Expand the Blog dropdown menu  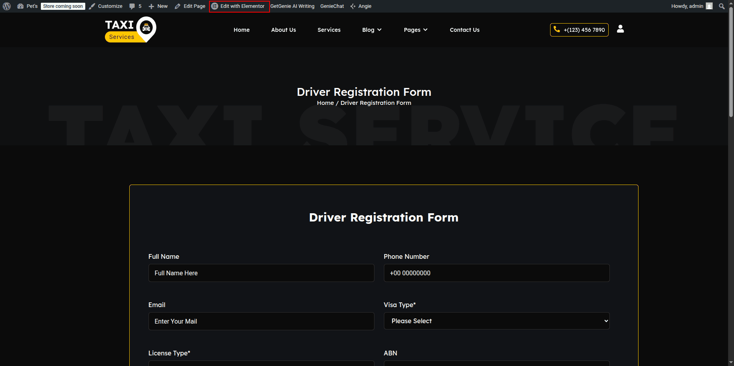(x=372, y=30)
